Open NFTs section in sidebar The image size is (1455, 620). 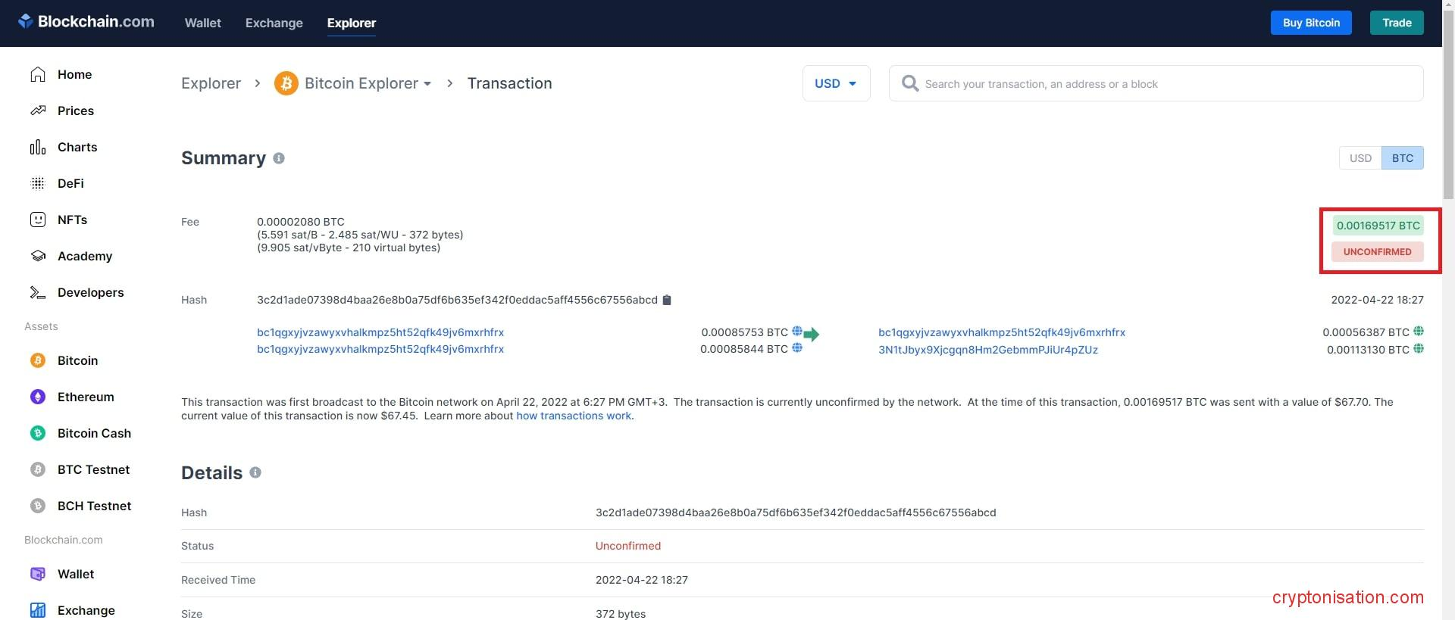tap(72, 220)
